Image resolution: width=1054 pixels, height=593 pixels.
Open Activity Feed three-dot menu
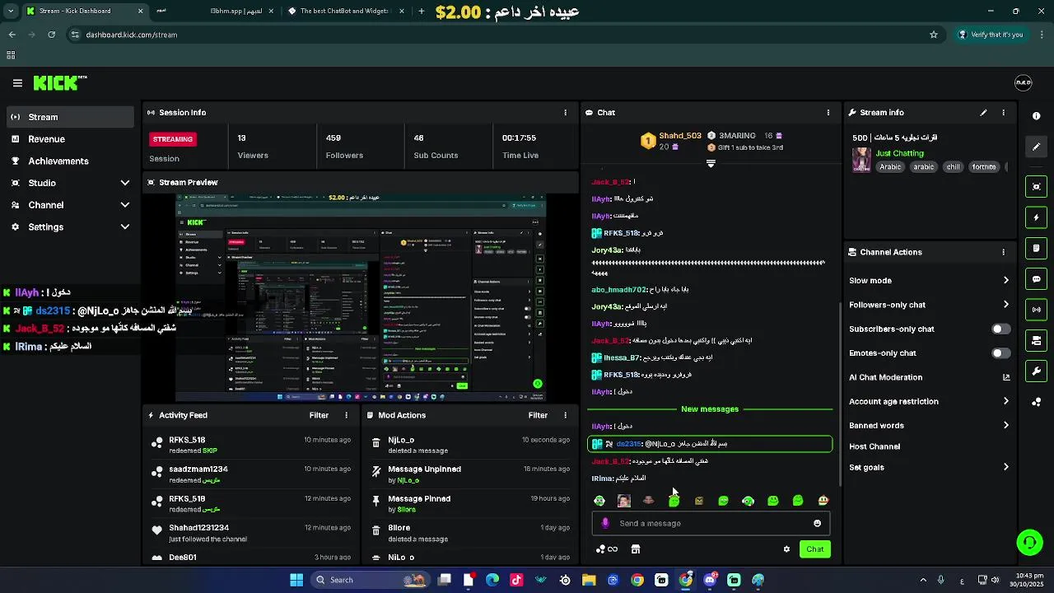(346, 416)
